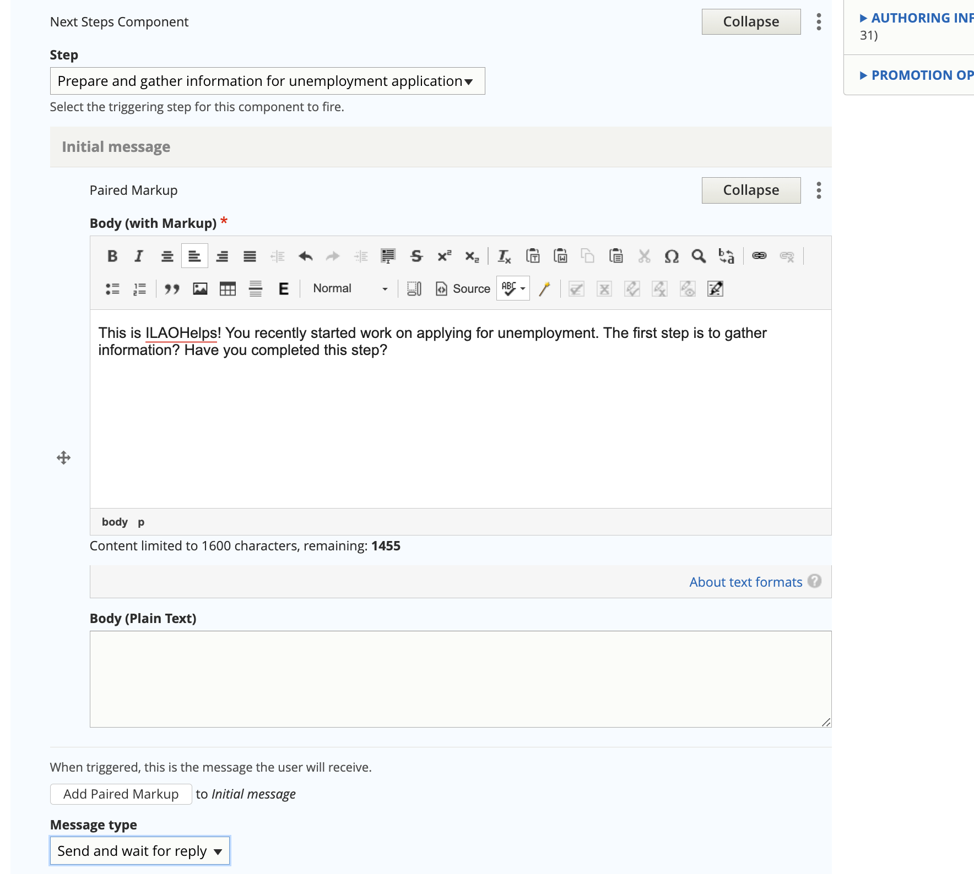Click the underlined word ILAOHelps
974x874 pixels.
point(181,333)
